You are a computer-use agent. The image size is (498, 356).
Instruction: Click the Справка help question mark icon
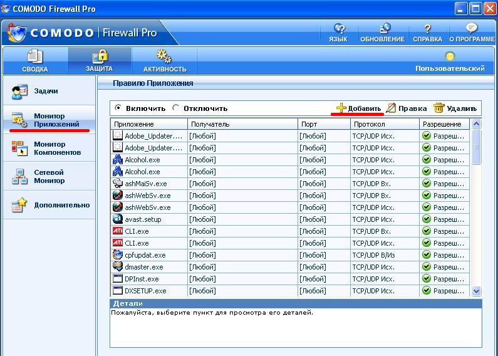tap(427, 29)
